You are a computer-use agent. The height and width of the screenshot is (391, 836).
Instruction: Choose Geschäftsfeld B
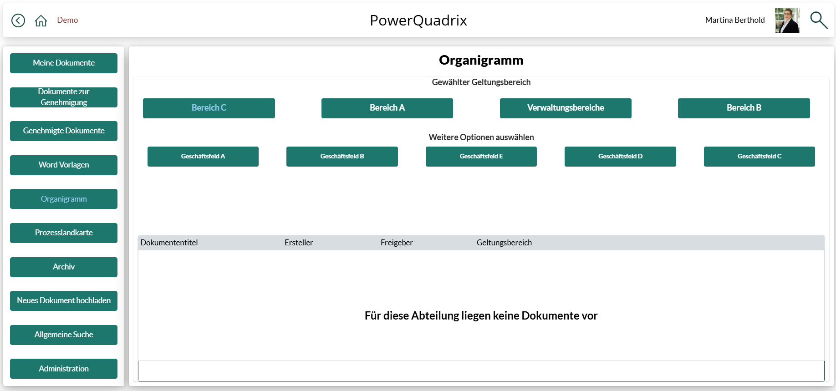pos(342,157)
